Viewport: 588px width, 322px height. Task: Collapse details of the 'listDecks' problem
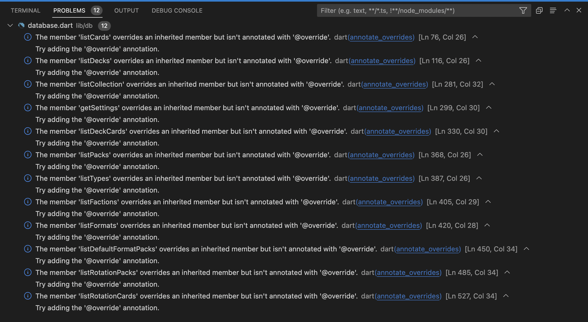coord(478,60)
